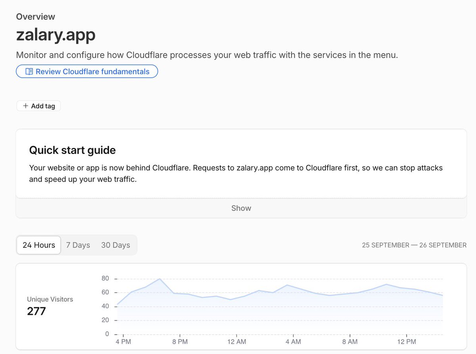Image resolution: width=476 pixels, height=354 pixels.
Task: Switch to the 30 Days view
Action: [x=115, y=245]
